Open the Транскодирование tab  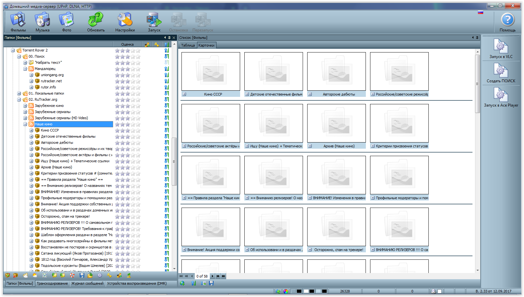[52, 283]
